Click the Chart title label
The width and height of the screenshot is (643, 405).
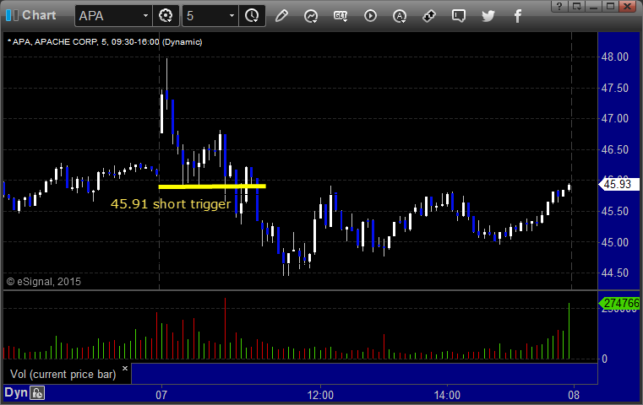point(39,15)
